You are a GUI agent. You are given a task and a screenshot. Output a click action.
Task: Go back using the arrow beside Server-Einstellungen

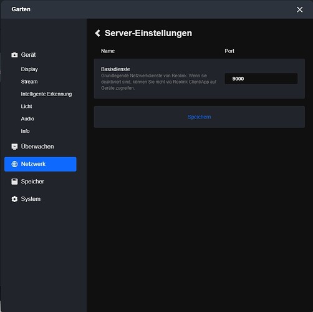tap(97, 33)
